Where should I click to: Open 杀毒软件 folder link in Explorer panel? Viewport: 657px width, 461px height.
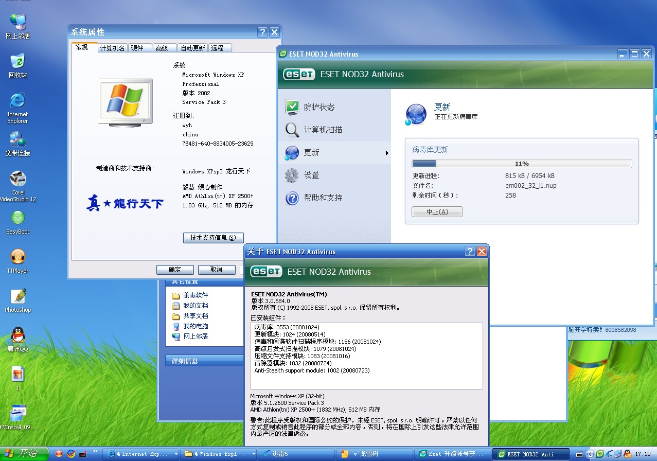click(190, 295)
